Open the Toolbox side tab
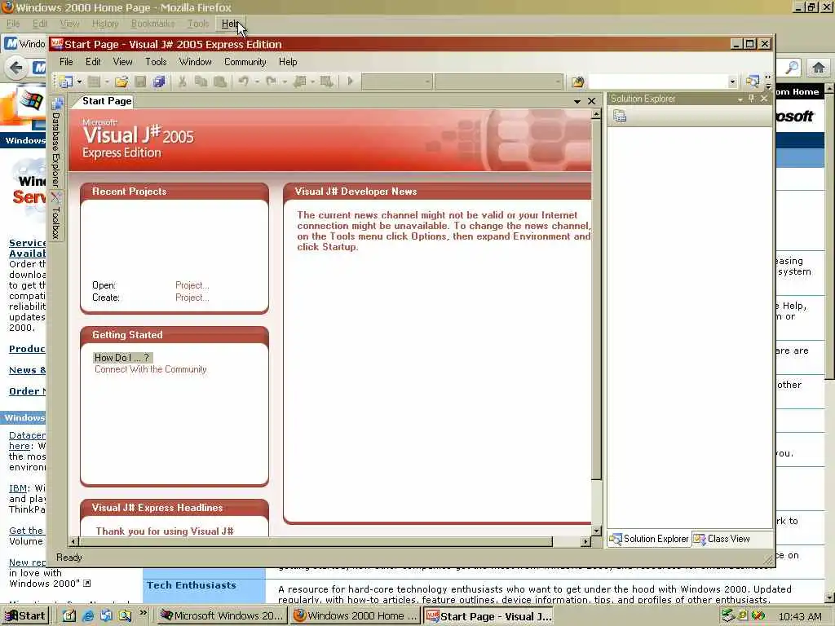This screenshot has width=835, height=626. [56, 215]
